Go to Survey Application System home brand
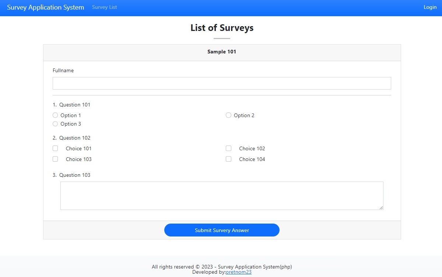442x277 pixels. pos(45,7)
